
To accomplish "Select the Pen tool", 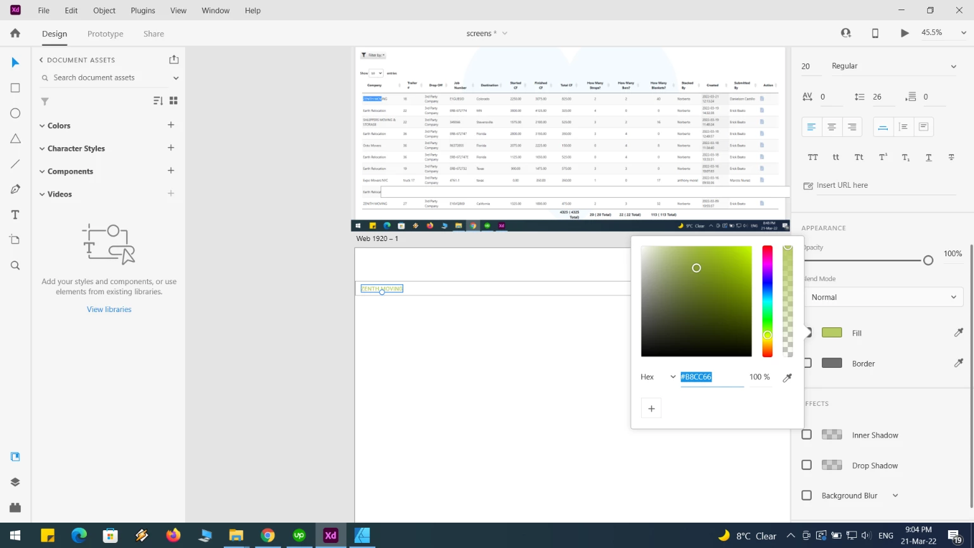I will click(x=15, y=189).
